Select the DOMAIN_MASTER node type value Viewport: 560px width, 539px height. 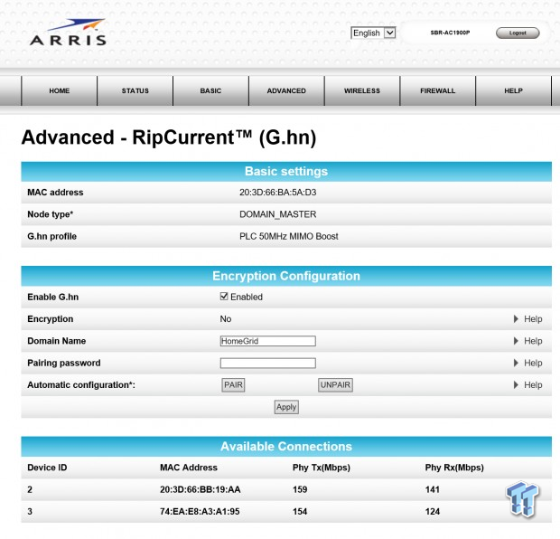pyautogui.click(x=278, y=214)
